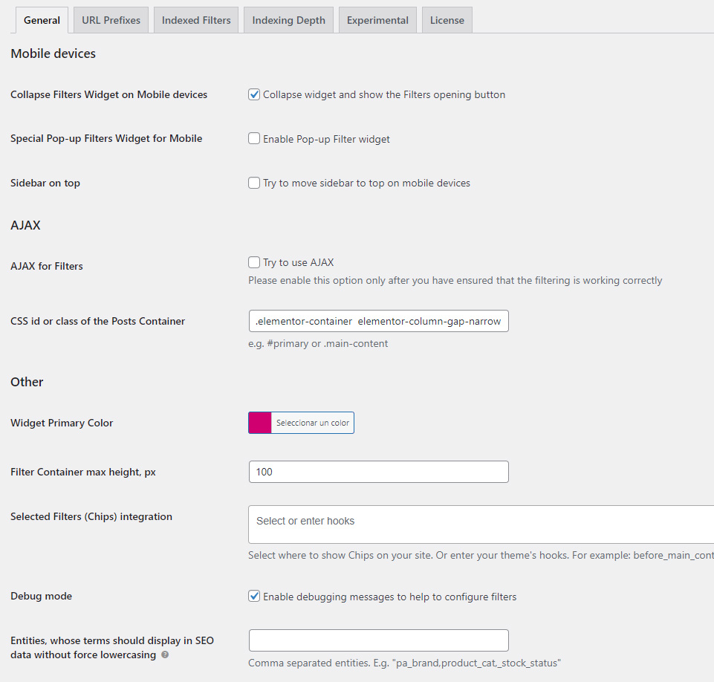The height and width of the screenshot is (682, 714).
Task: Click the Special Pop-up Filters Widget label
Action: click(106, 138)
